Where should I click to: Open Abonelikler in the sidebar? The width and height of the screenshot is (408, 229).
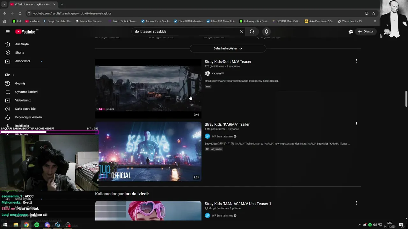coord(22,61)
